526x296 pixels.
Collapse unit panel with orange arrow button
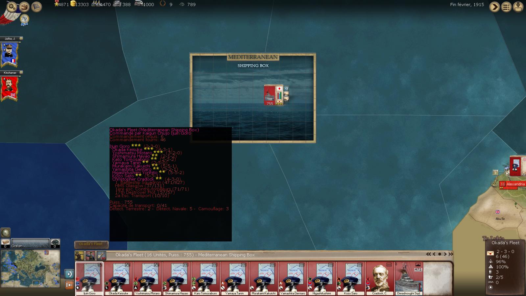point(69,285)
